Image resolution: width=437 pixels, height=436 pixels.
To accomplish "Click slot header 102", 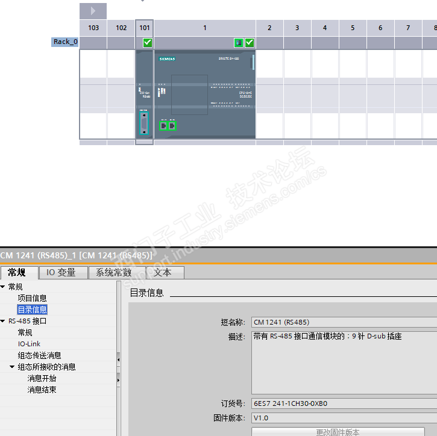I will point(121,28).
